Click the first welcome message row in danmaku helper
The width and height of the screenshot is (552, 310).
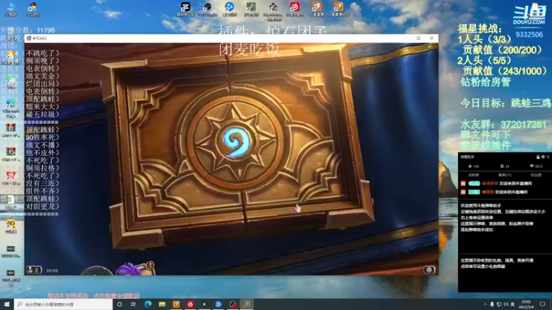(x=496, y=183)
